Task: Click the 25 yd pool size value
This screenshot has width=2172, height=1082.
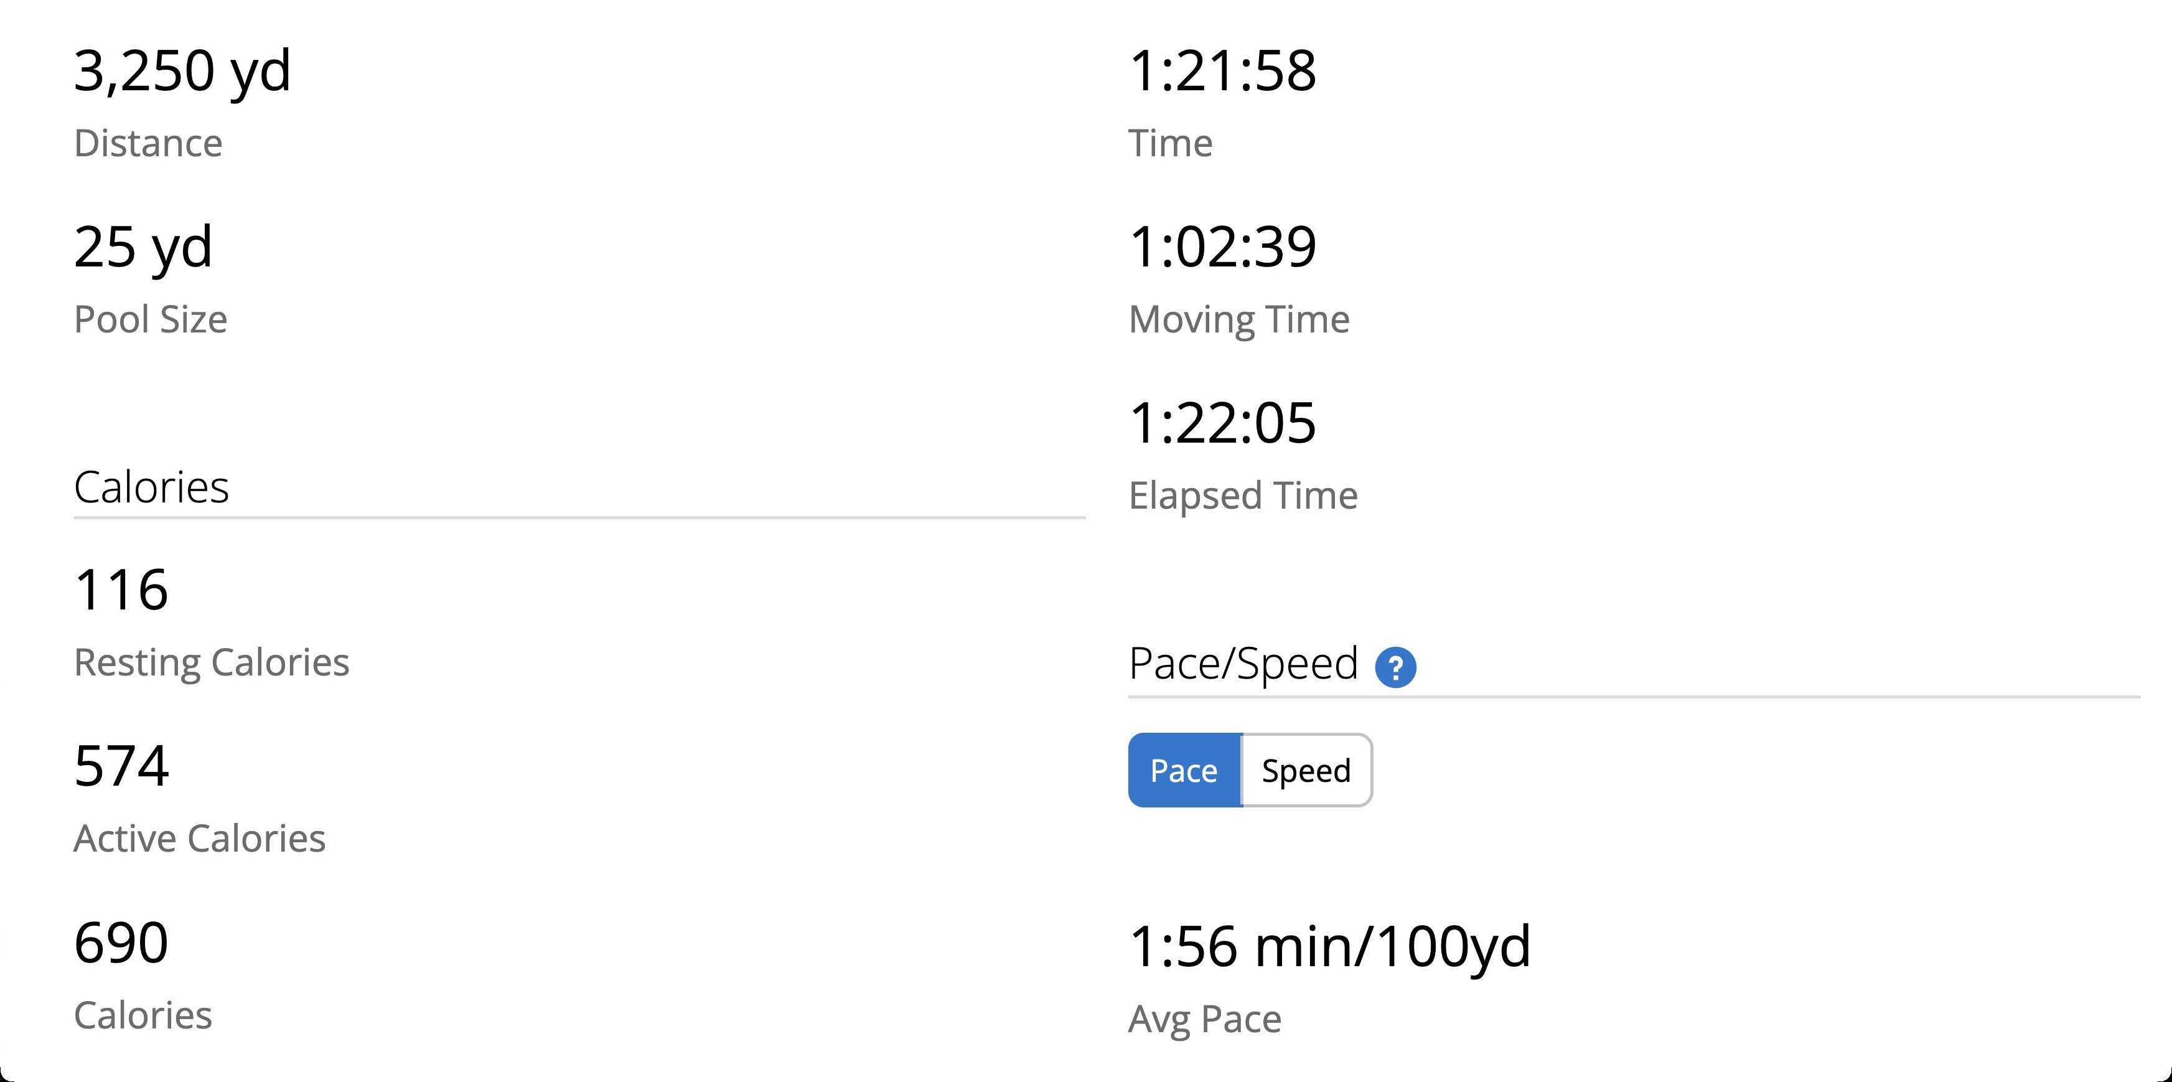Action: (143, 248)
